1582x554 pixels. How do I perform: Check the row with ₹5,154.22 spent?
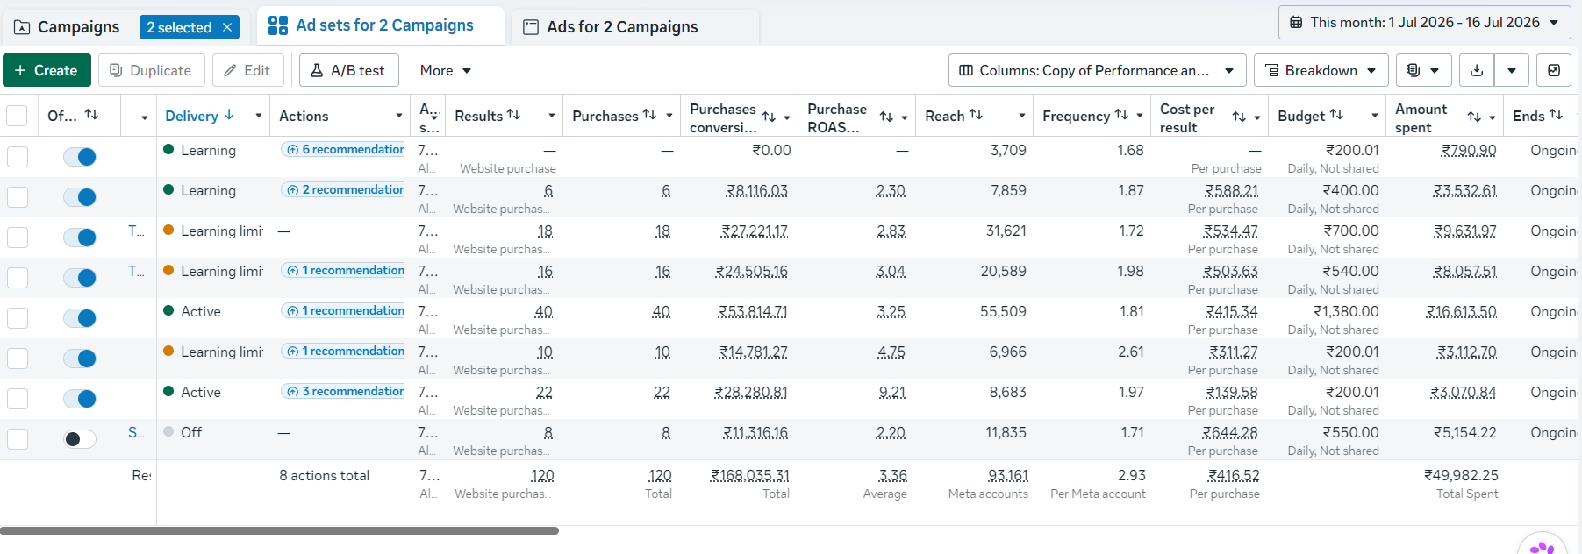pos(18,439)
